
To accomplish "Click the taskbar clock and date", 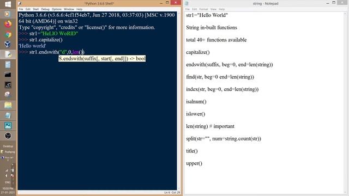I will [8, 191].
